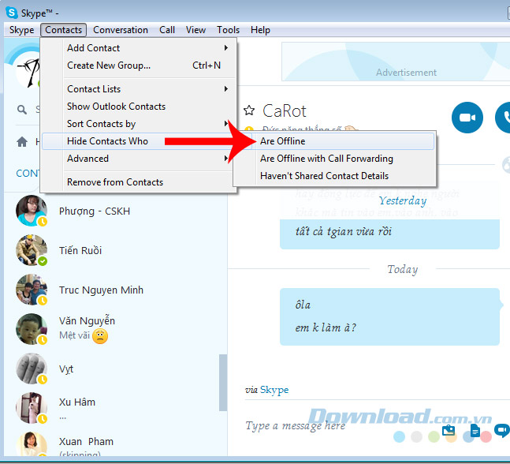Click the message 'tất cả tgian vừa rồi'
The image size is (510, 464).
click(x=344, y=231)
